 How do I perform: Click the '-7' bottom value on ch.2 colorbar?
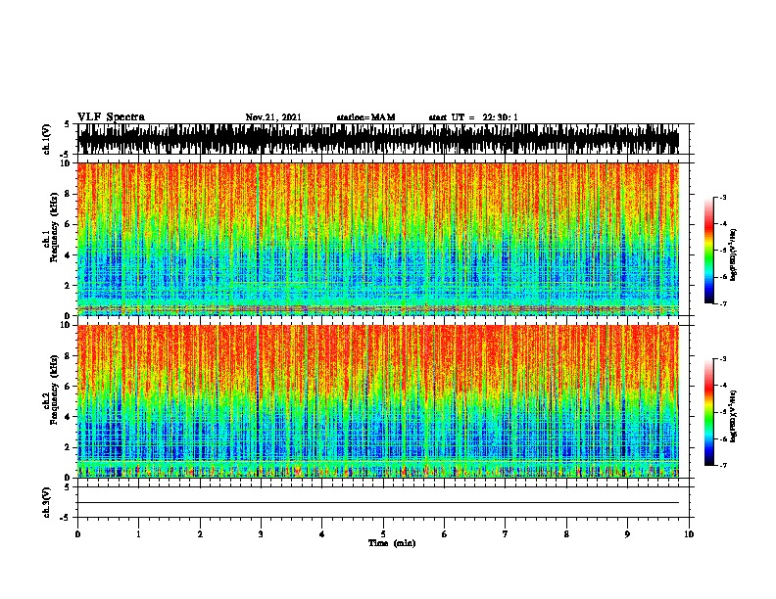722,465
